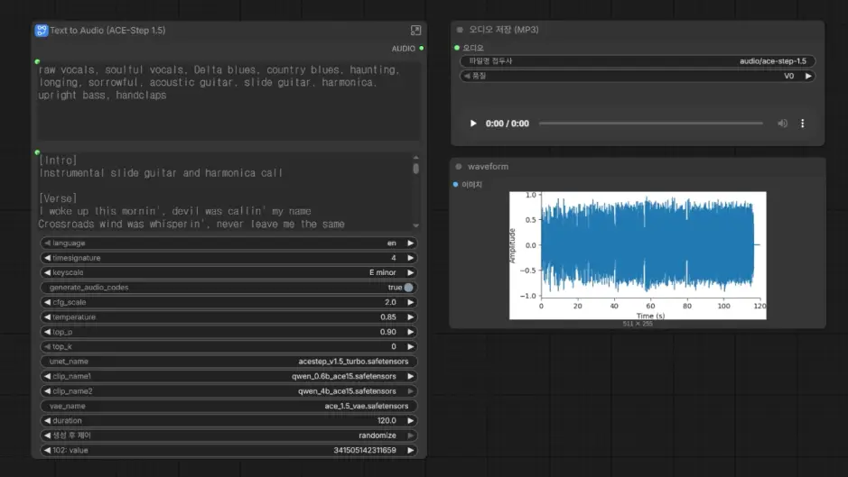848x477 pixels.
Task: Click the waveform node title
Action: (488, 167)
